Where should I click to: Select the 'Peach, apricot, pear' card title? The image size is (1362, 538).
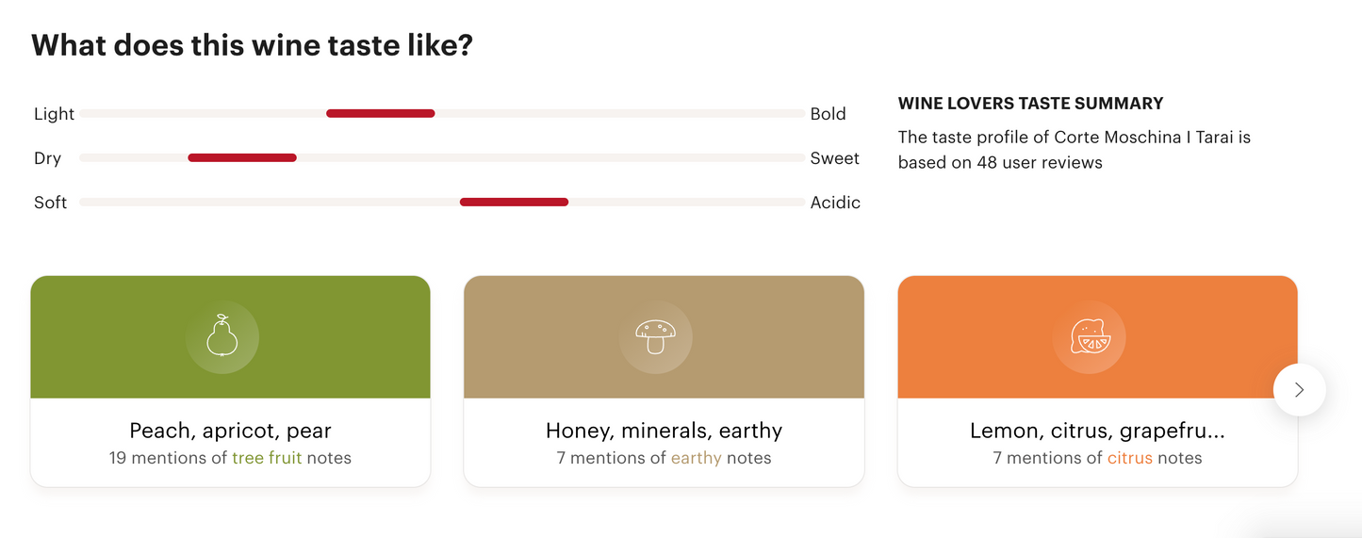[230, 431]
